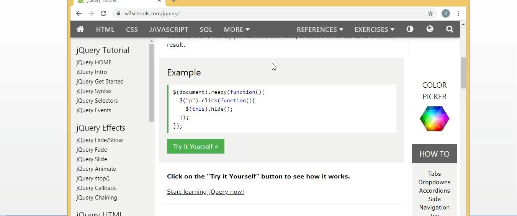Open the globe translate icon
The width and height of the screenshot is (517, 216).
(x=430, y=29)
